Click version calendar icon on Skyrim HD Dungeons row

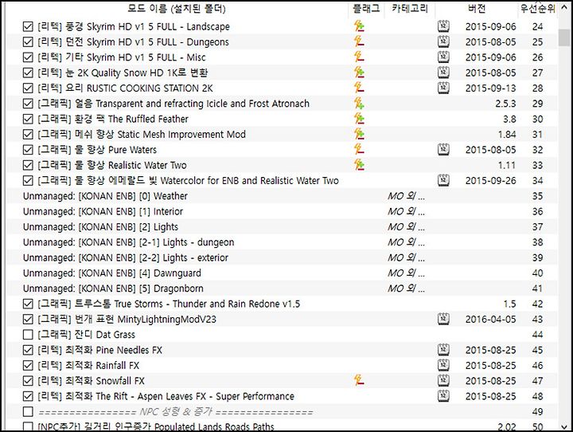[443, 41]
